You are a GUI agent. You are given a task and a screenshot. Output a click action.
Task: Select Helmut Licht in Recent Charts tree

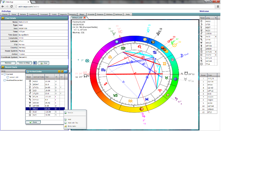[x=14, y=77]
